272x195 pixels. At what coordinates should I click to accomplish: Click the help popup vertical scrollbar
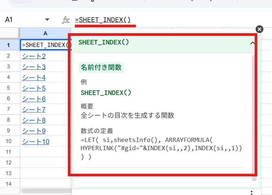tap(254, 118)
